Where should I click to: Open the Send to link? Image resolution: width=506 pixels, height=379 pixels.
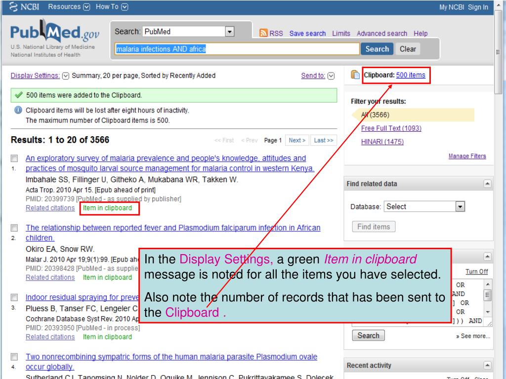click(x=313, y=76)
